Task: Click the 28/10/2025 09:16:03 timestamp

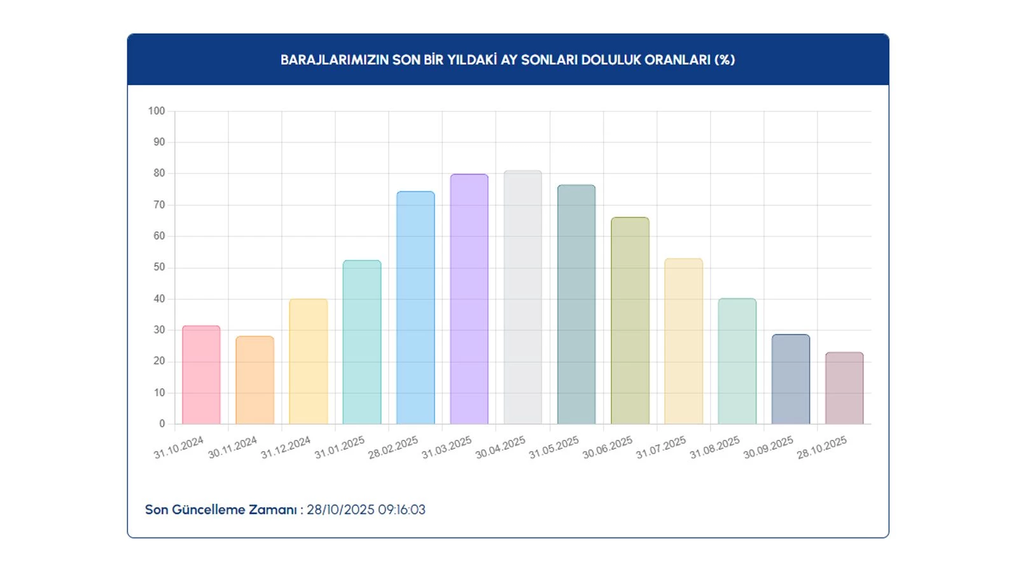Action: 366,510
